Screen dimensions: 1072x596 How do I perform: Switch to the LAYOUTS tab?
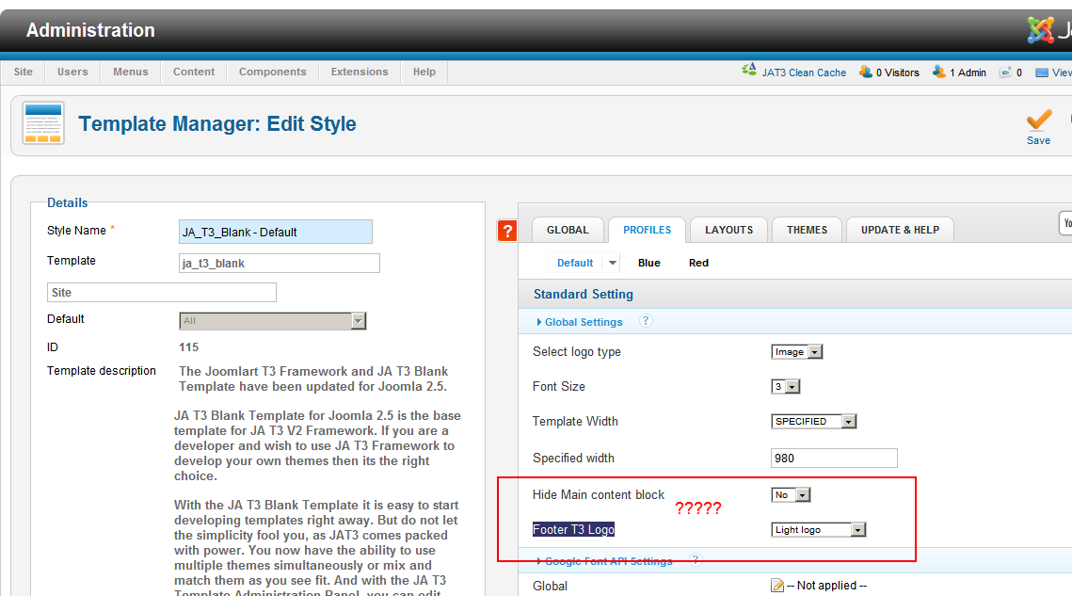coord(728,230)
